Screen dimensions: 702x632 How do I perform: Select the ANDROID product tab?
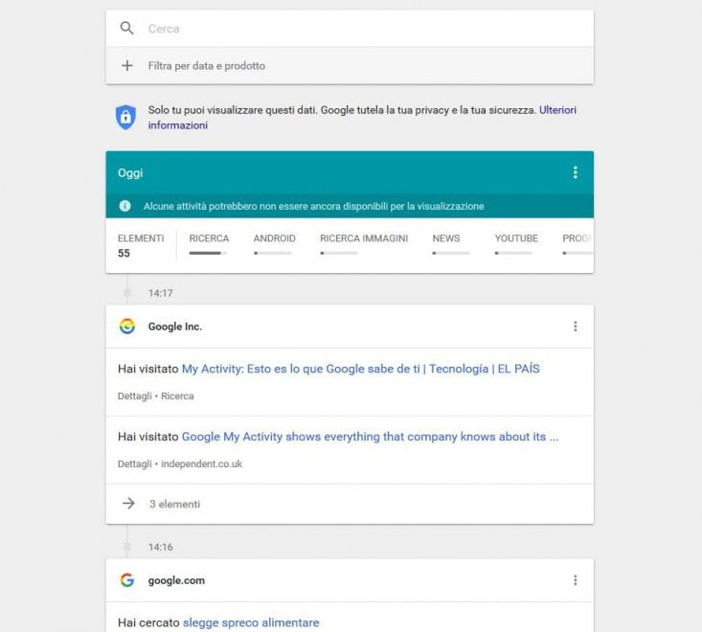[275, 238]
